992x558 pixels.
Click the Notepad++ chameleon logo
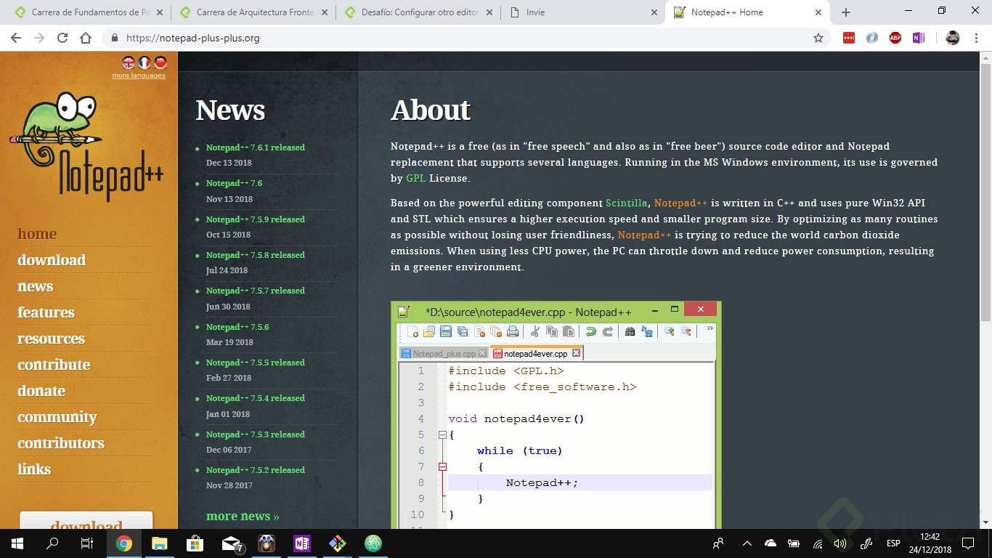pos(87,145)
